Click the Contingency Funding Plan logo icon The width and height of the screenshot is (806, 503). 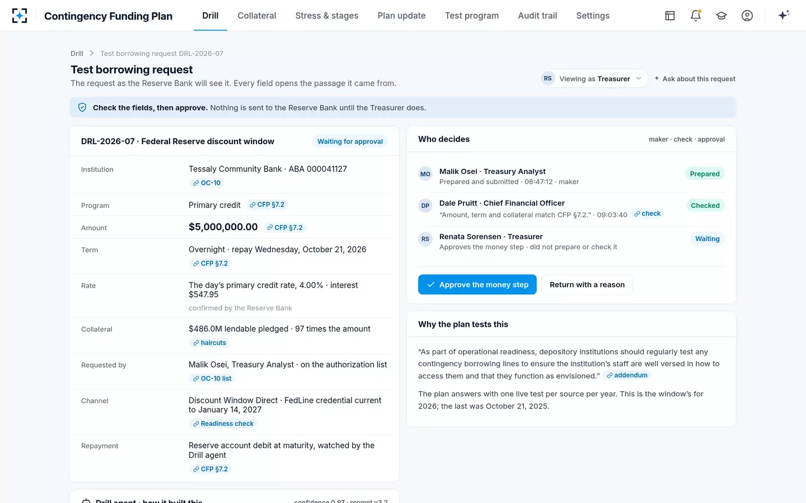pos(20,16)
